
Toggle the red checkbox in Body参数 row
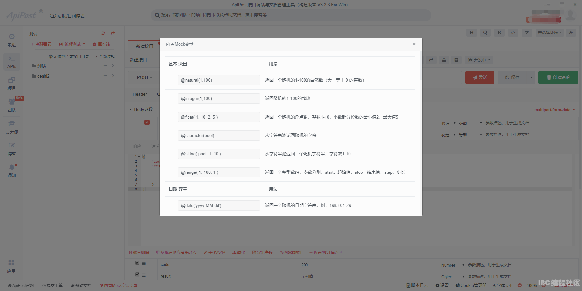click(147, 122)
